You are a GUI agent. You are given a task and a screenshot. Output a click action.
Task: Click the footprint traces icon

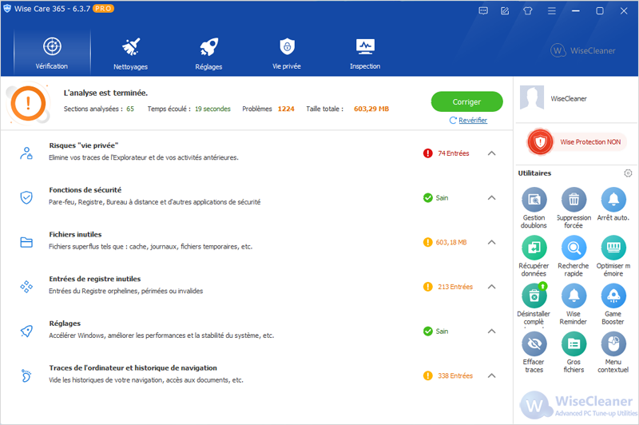pos(26,375)
